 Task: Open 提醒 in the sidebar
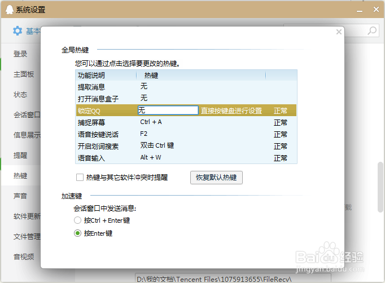pos(20,155)
